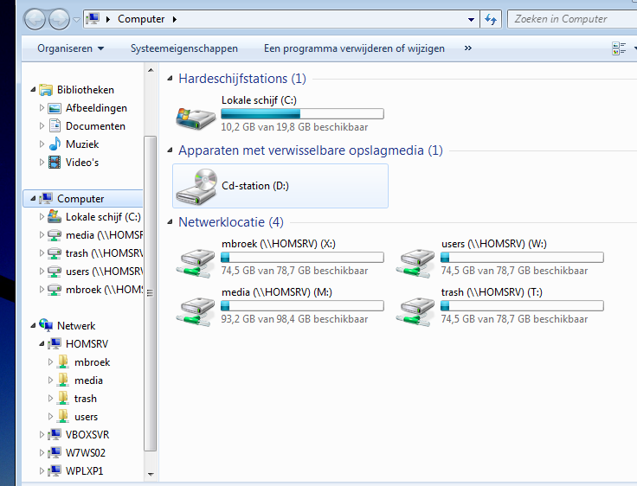This screenshot has height=486, width=637.
Task: Select Lokale schijf (C:) in sidebar
Action: (x=103, y=217)
